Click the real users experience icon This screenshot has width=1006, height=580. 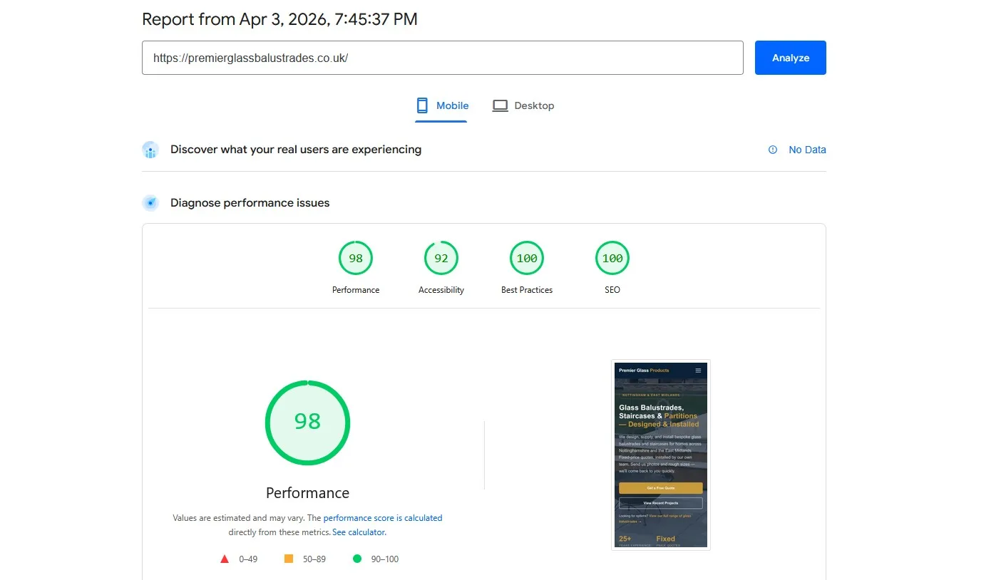coord(150,150)
